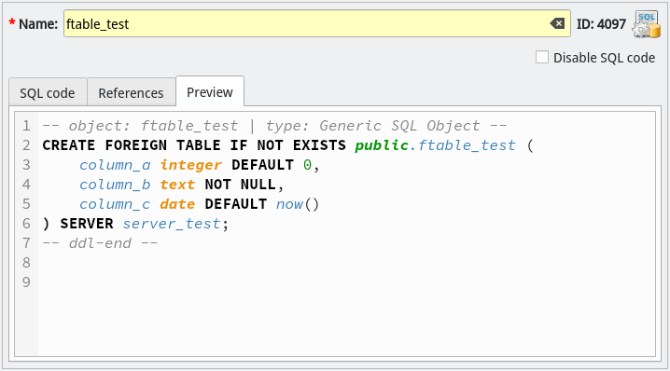The width and height of the screenshot is (670, 371).
Task: Click NOT NULL on line 4
Action: 240,185
